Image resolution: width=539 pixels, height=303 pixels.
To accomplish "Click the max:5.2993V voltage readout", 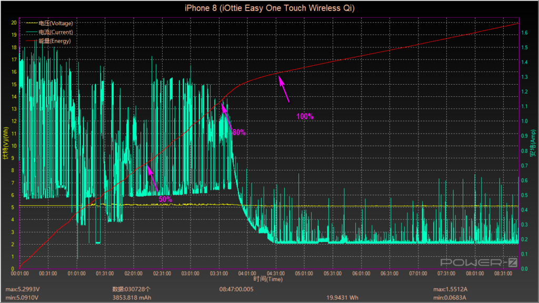I will coord(22,289).
